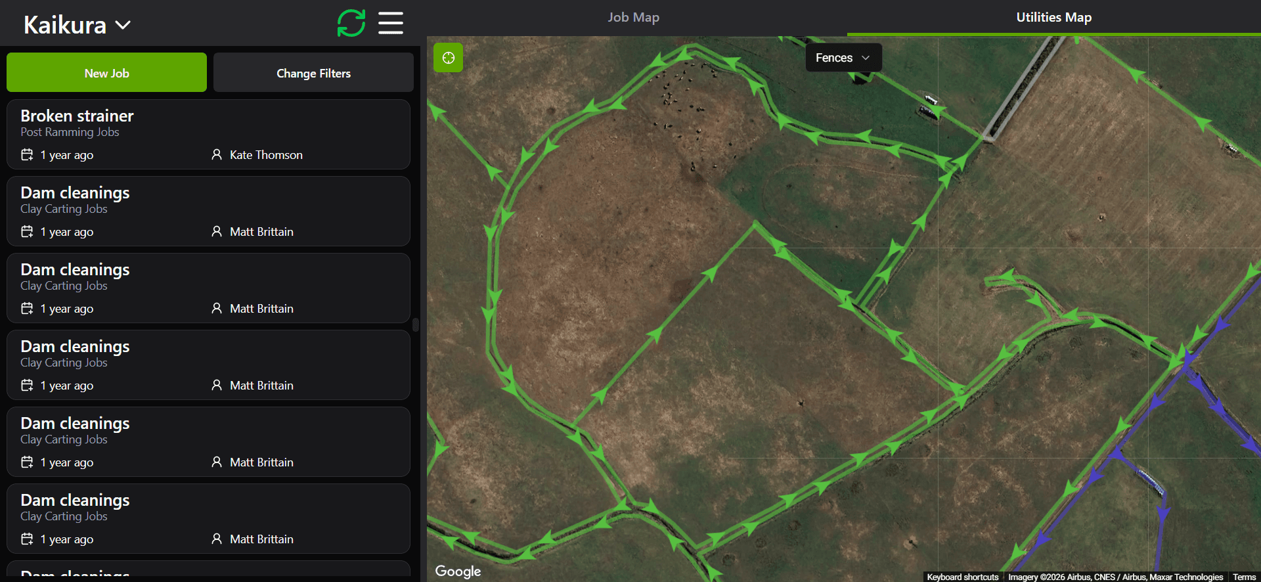The width and height of the screenshot is (1261, 582).
Task: Switch to the Job Map tab
Action: point(633,18)
